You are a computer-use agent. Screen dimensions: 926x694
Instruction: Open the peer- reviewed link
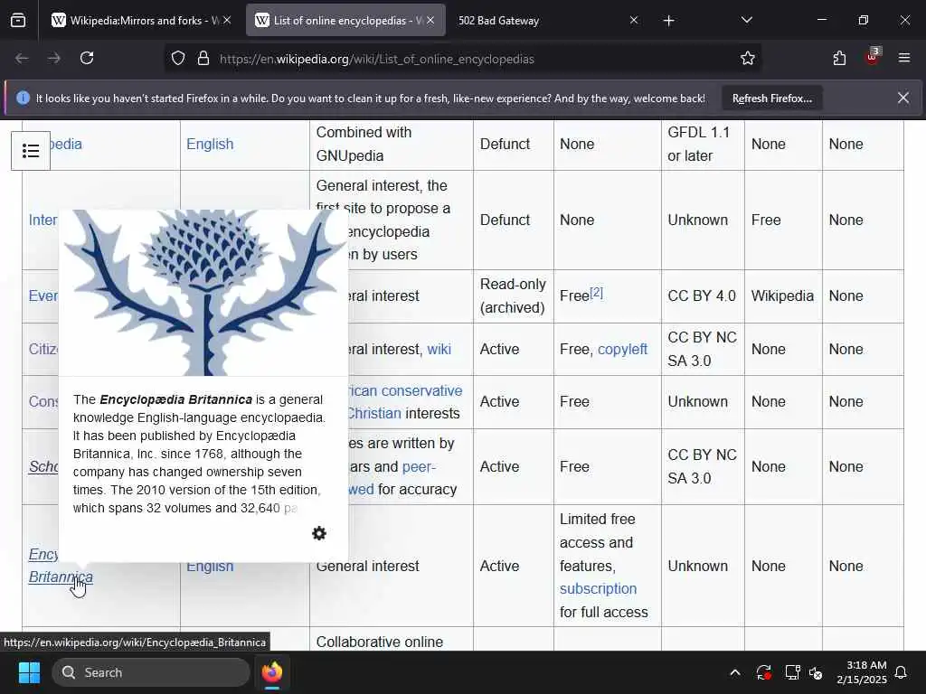pyautogui.click(x=419, y=467)
